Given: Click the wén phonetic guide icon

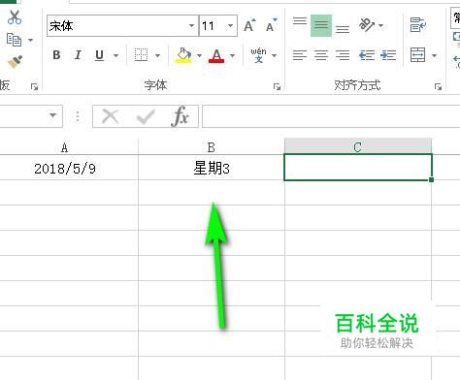Looking at the screenshot, I should click(x=258, y=55).
